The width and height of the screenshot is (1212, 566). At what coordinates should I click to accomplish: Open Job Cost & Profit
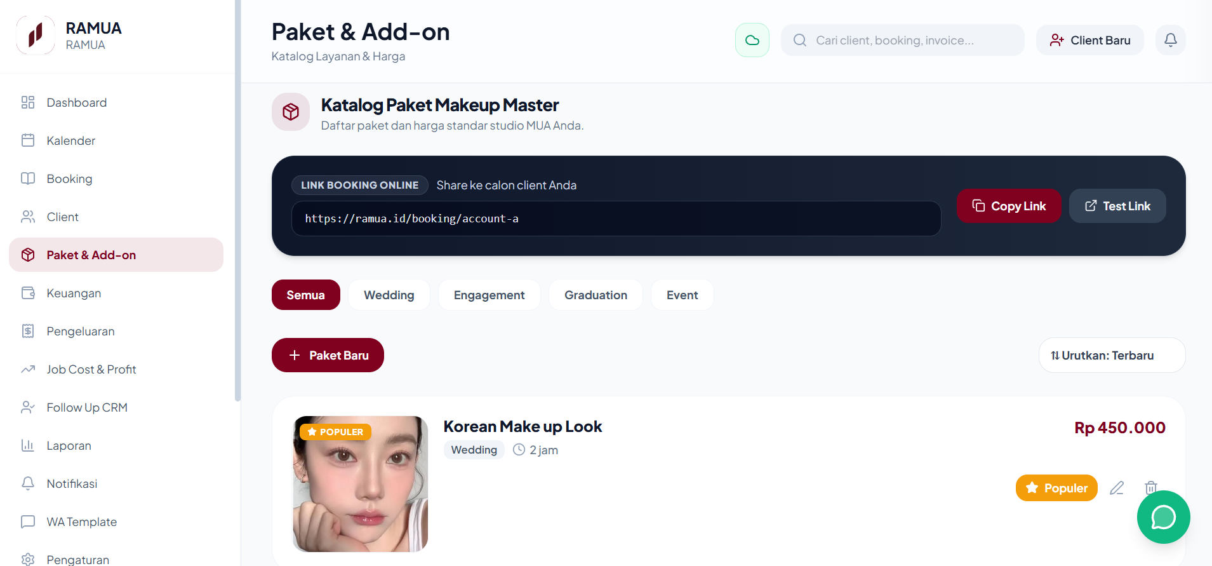pos(116,369)
